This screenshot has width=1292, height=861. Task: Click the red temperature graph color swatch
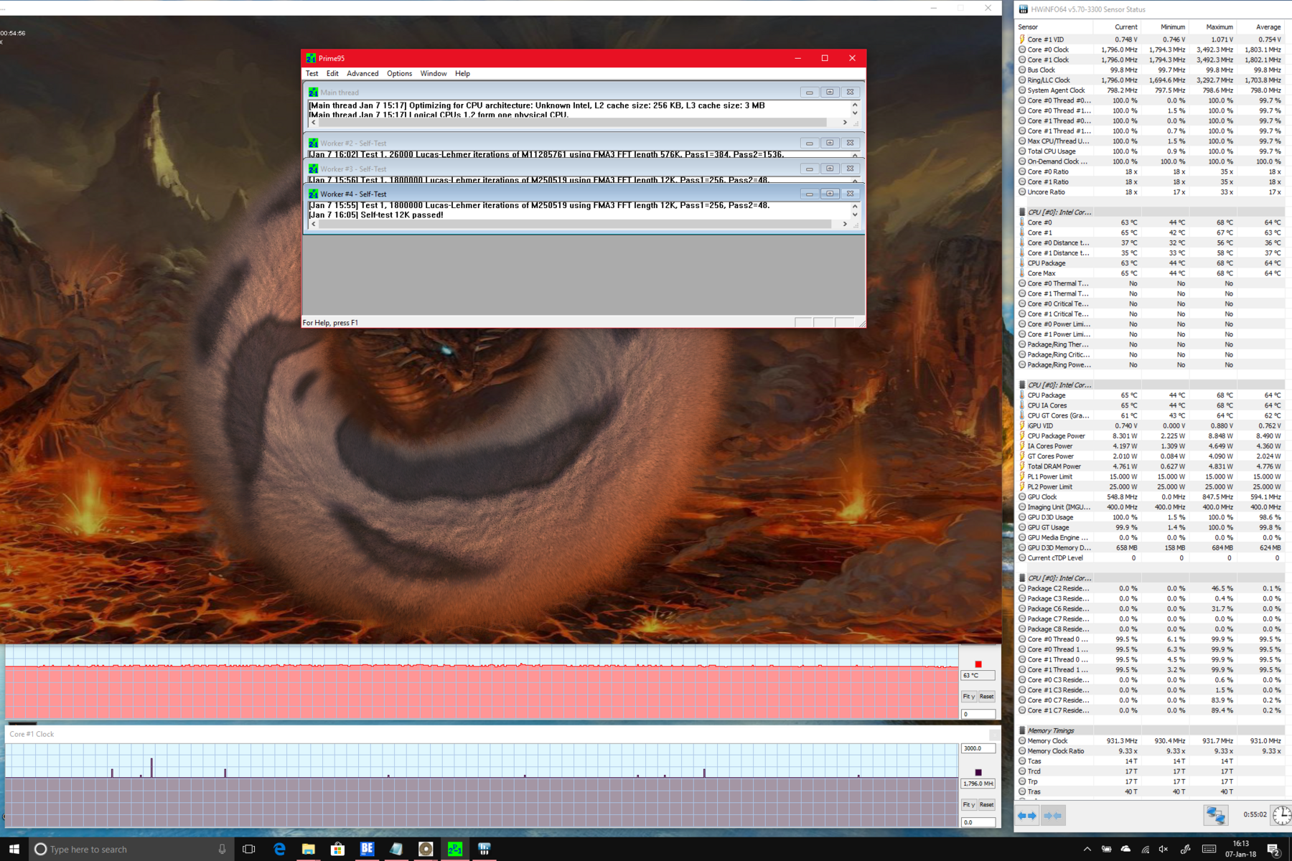click(x=978, y=664)
